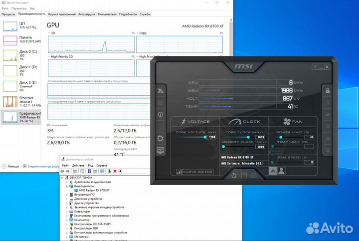Open the Действие menu in Device Manager

click(78, 165)
